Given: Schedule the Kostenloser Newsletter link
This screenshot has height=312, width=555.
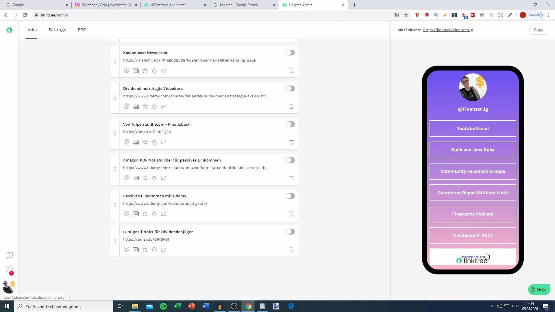Looking at the screenshot, I should click(154, 70).
